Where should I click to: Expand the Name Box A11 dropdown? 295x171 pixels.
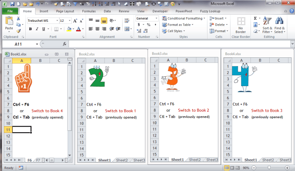pos(37,44)
